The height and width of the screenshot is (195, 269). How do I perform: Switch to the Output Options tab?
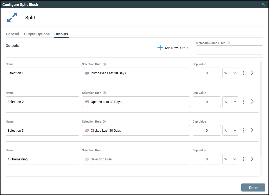[37, 34]
